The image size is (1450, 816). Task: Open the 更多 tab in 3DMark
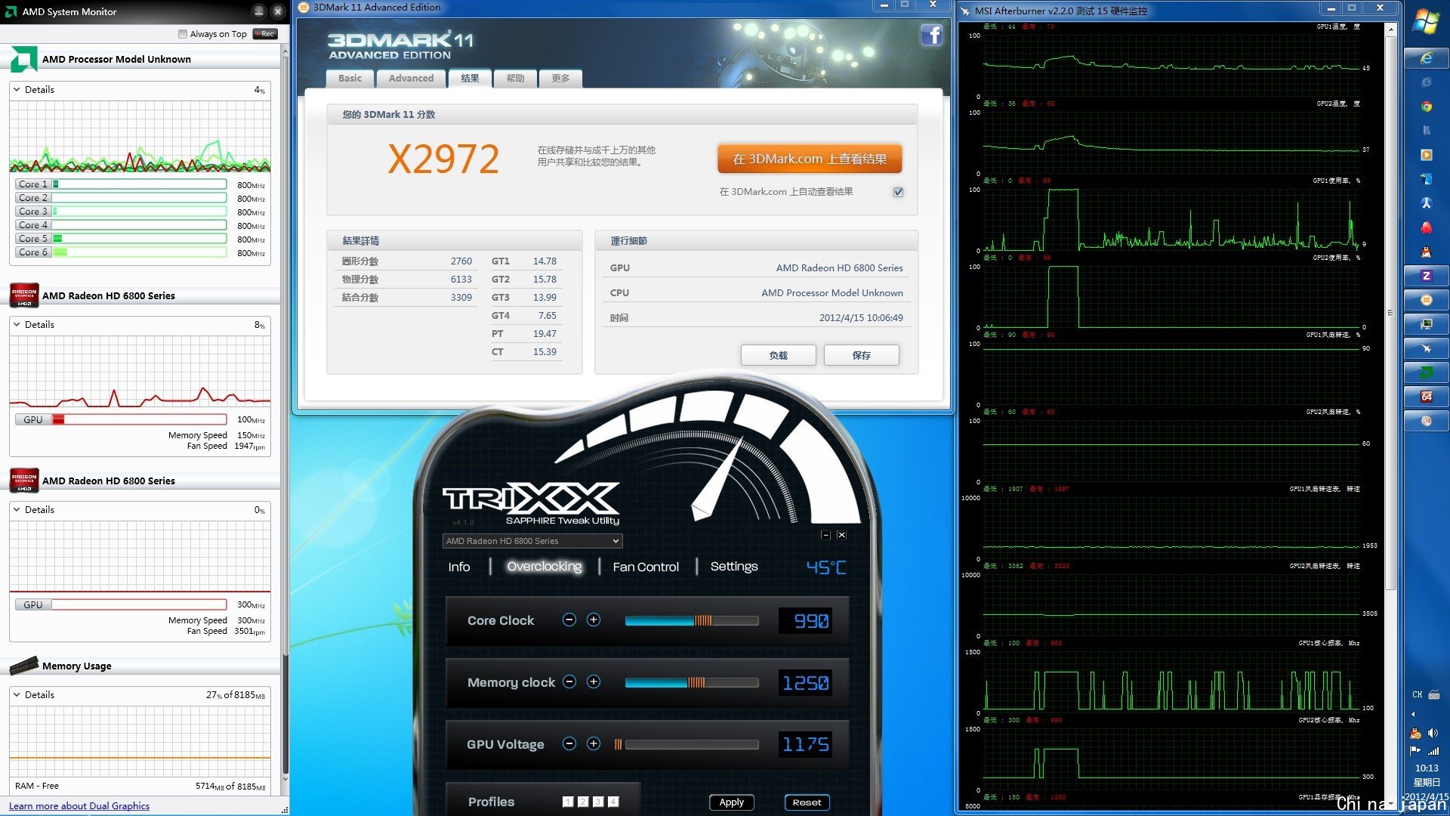tap(560, 79)
